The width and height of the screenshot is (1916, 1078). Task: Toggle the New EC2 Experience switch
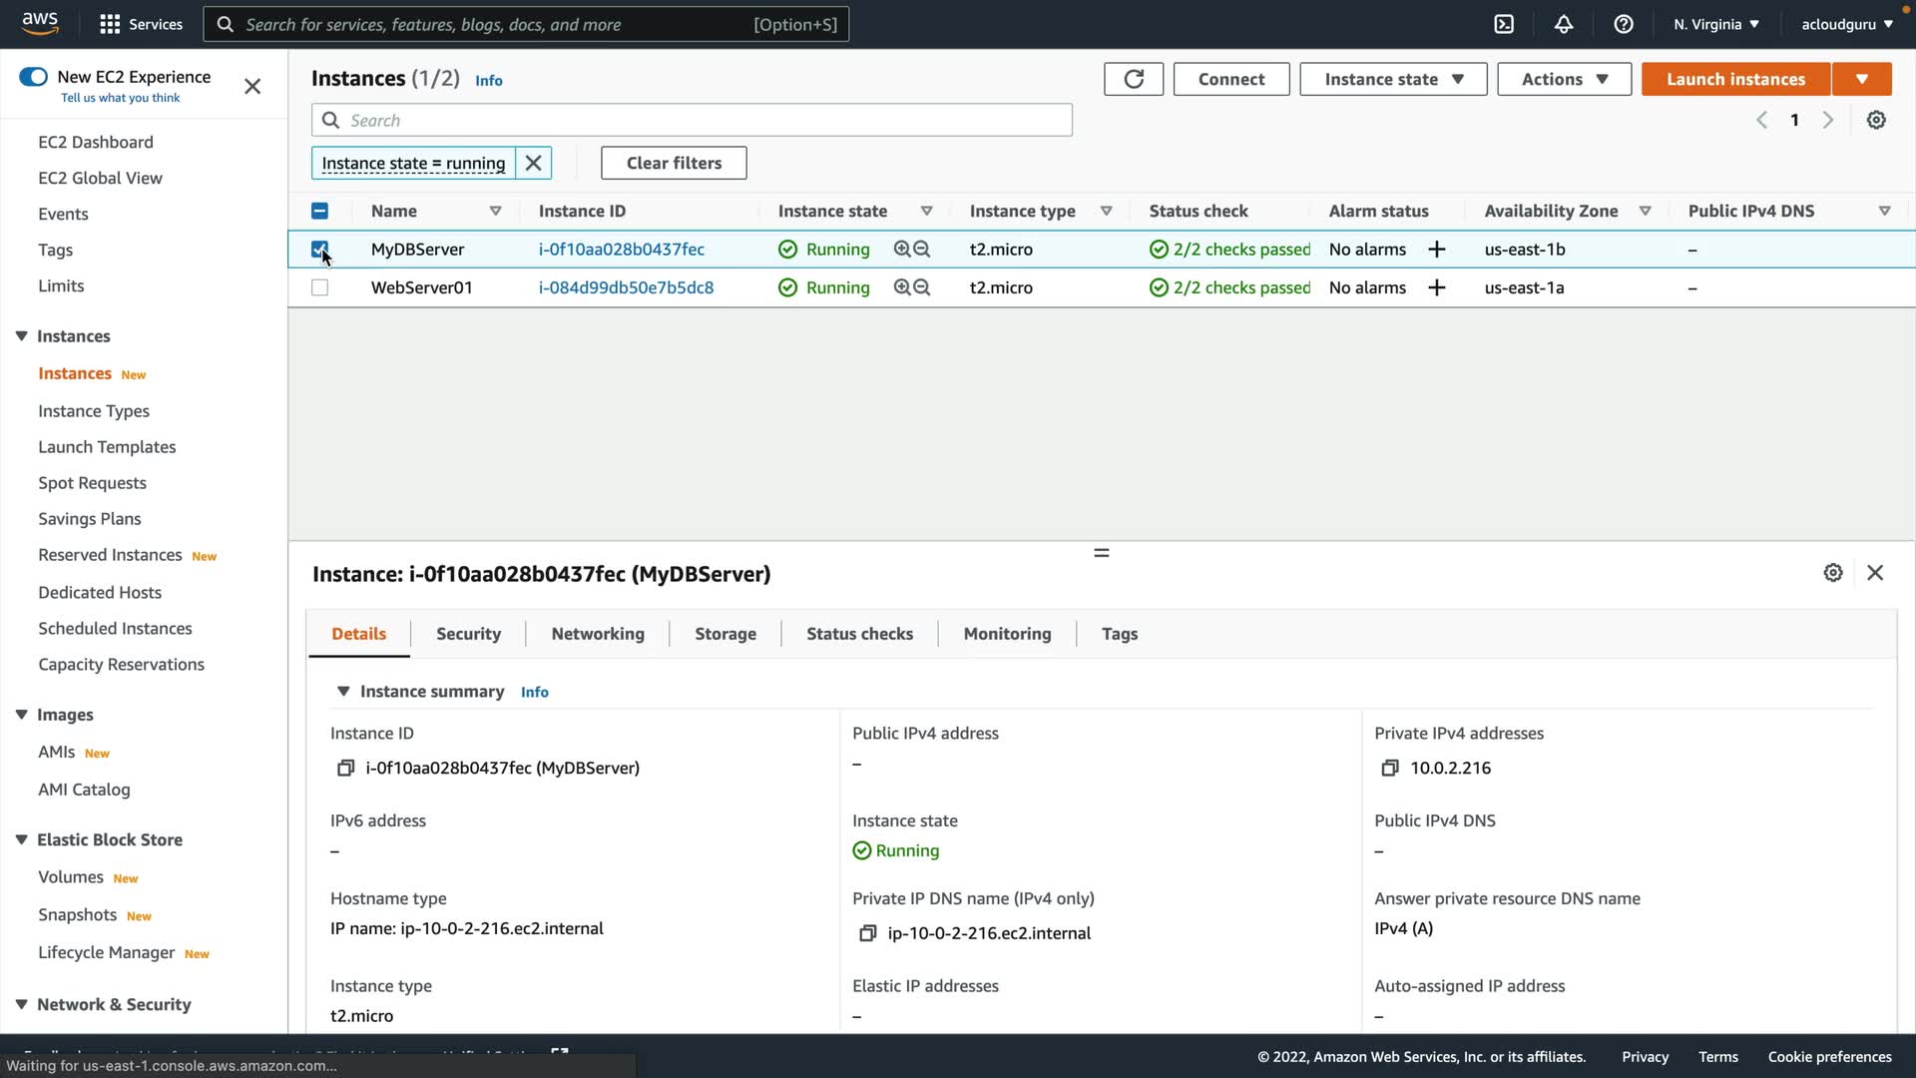pos(33,77)
